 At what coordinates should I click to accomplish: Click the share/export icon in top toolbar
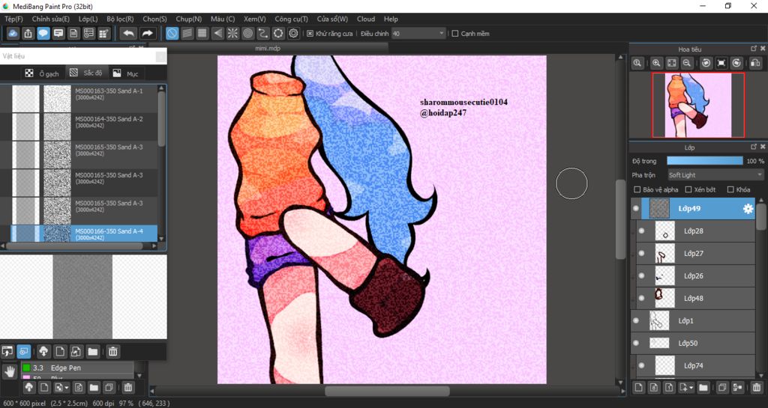coord(28,33)
